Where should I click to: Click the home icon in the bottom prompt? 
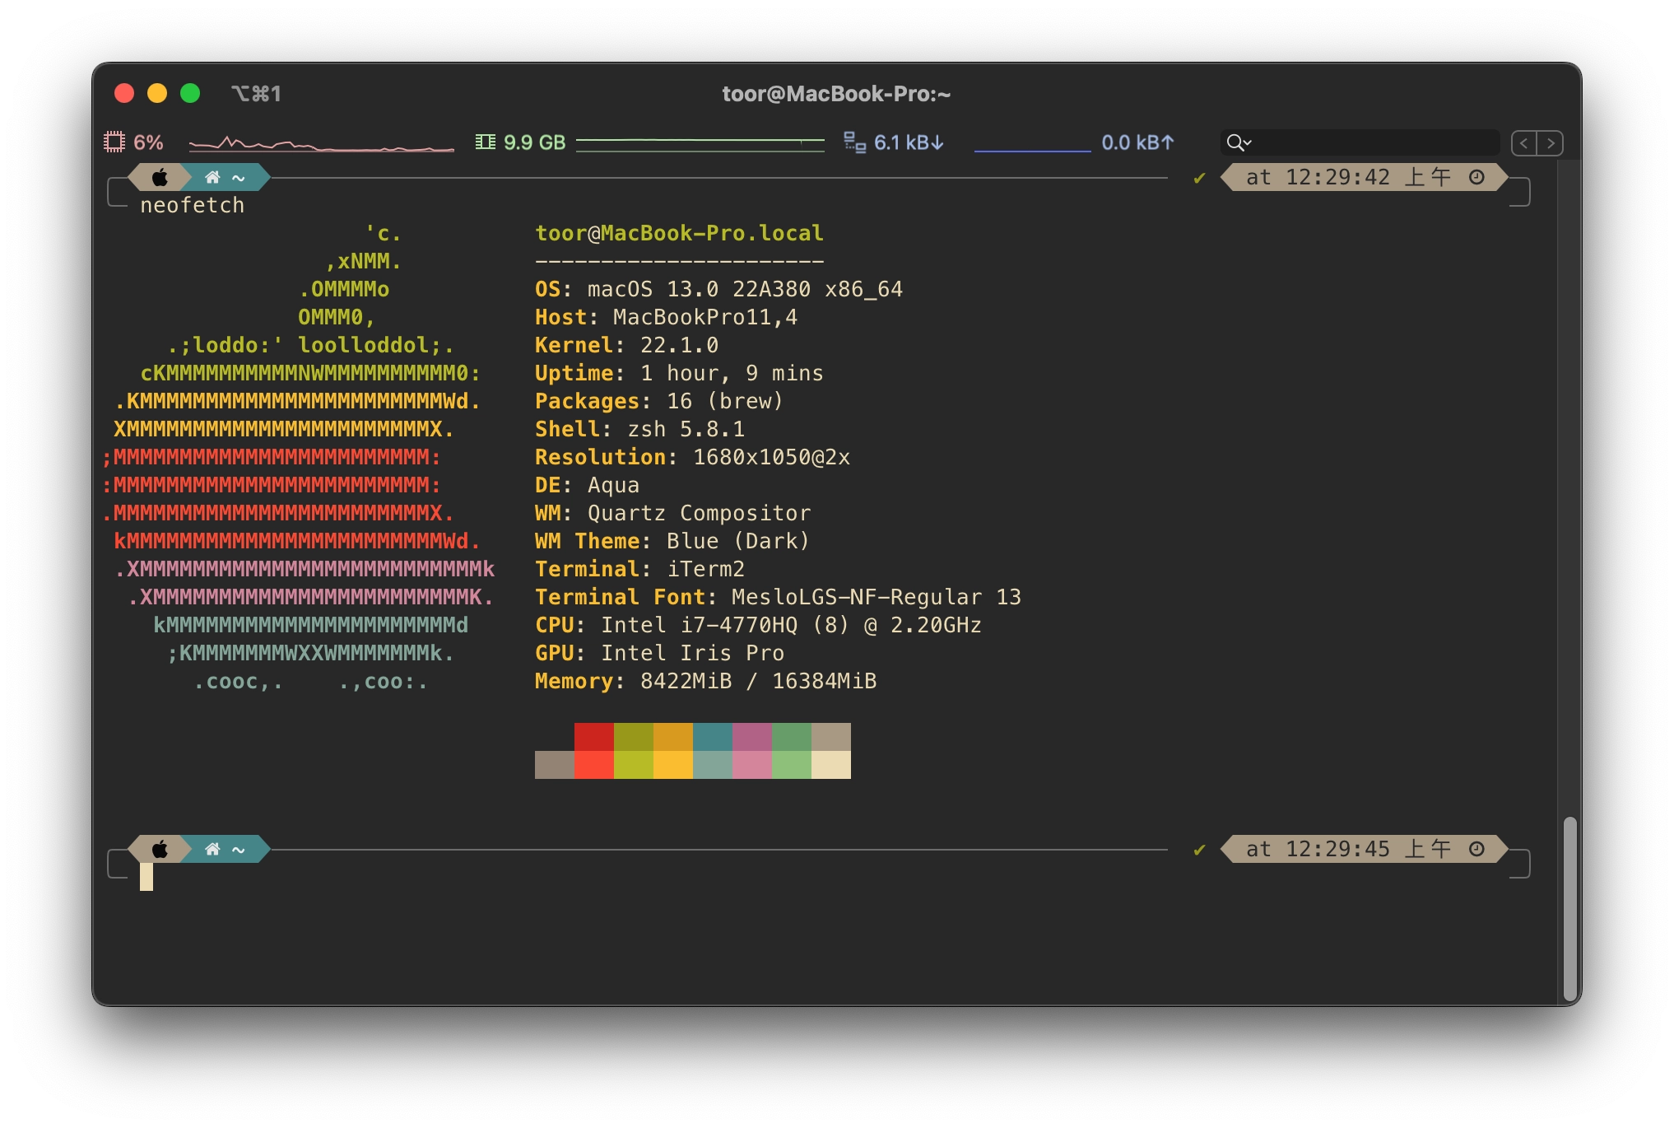[212, 849]
